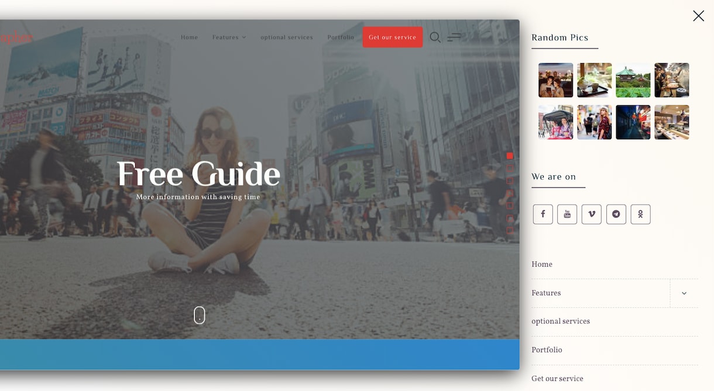Select the seventh, last slide navigation dot
The height and width of the screenshot is (391, 714).
510,230
